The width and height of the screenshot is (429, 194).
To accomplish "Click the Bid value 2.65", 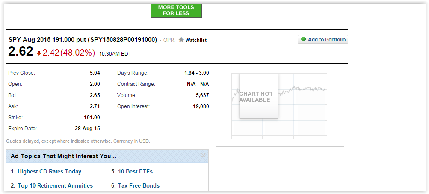I will coord(95,95).
